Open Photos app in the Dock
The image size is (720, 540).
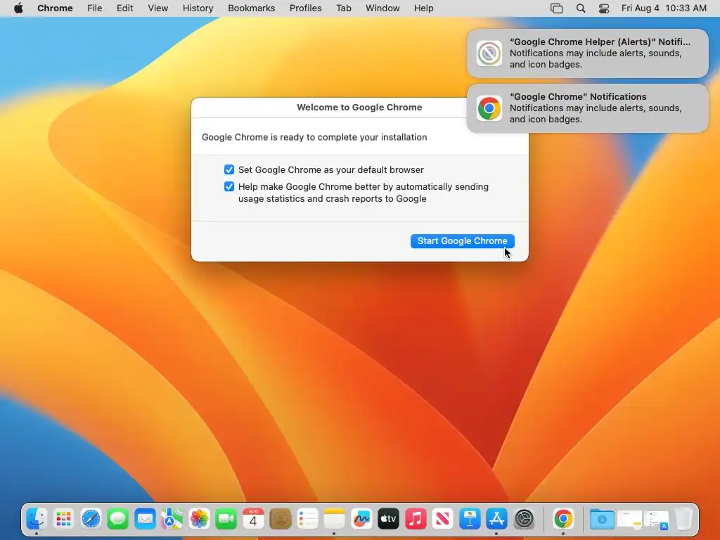[x=199, y=519]
